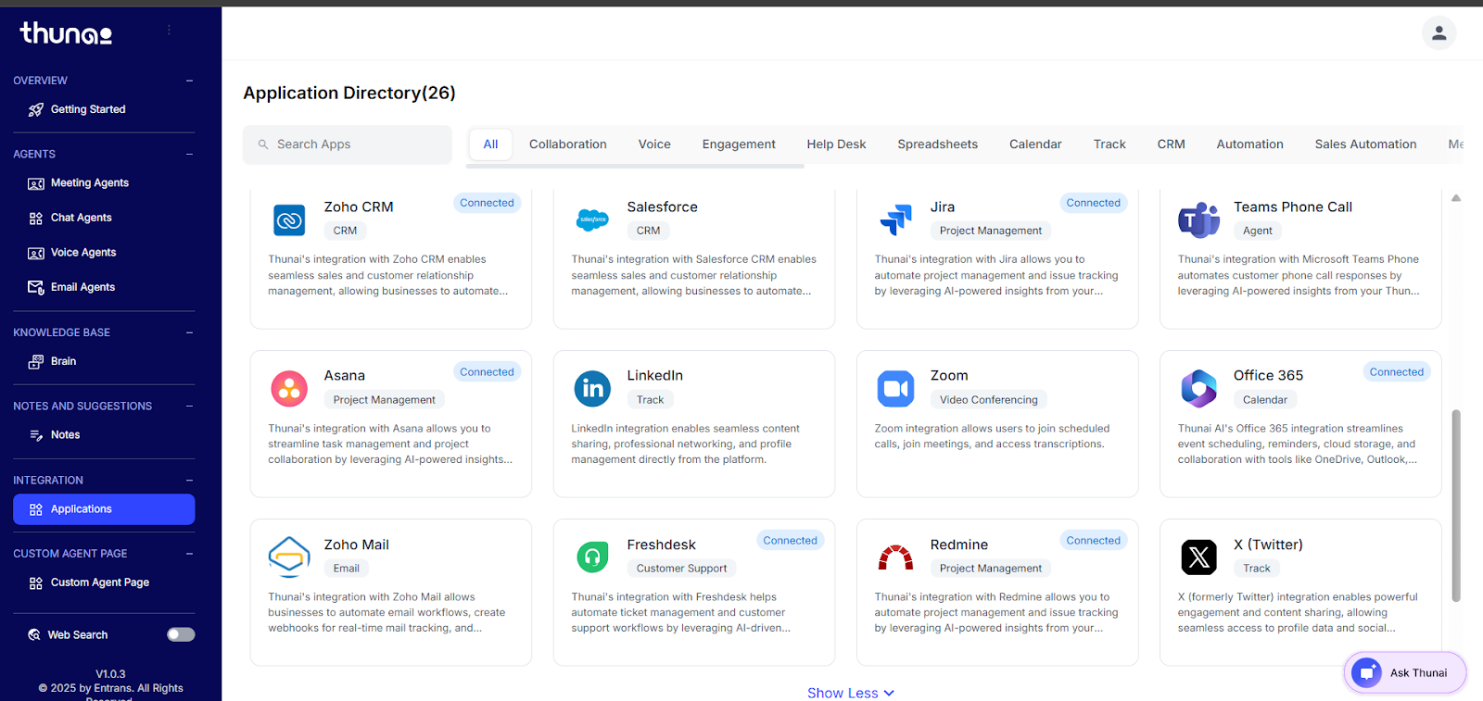This screenshot has width=1483, height=701.
Task: Click Show Less chevron link
Action: [851, 693]
